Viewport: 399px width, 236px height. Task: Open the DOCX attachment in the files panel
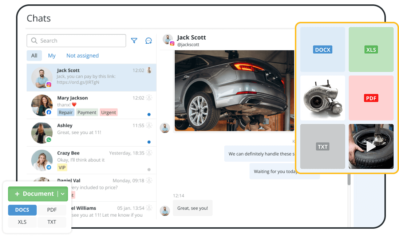click(x=323, y=50)
